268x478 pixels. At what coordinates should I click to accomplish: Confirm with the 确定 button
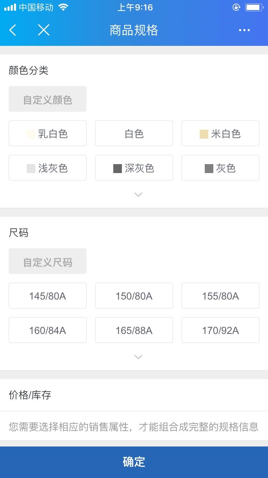tap(134, 462)
